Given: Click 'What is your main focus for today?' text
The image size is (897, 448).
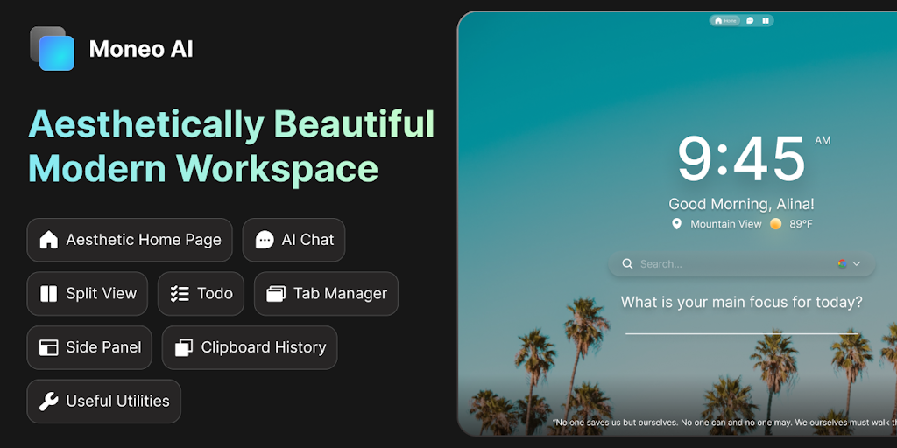Looking at the screenshot, I should point(742,302).
